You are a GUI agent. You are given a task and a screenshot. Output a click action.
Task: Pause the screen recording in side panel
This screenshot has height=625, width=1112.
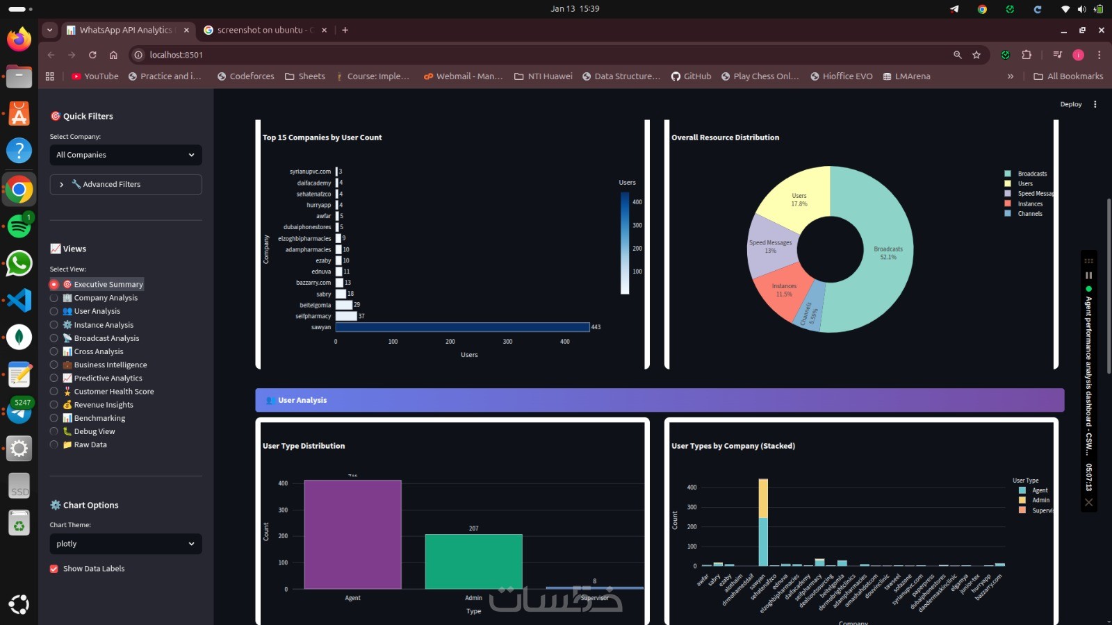coord(1088,275)
